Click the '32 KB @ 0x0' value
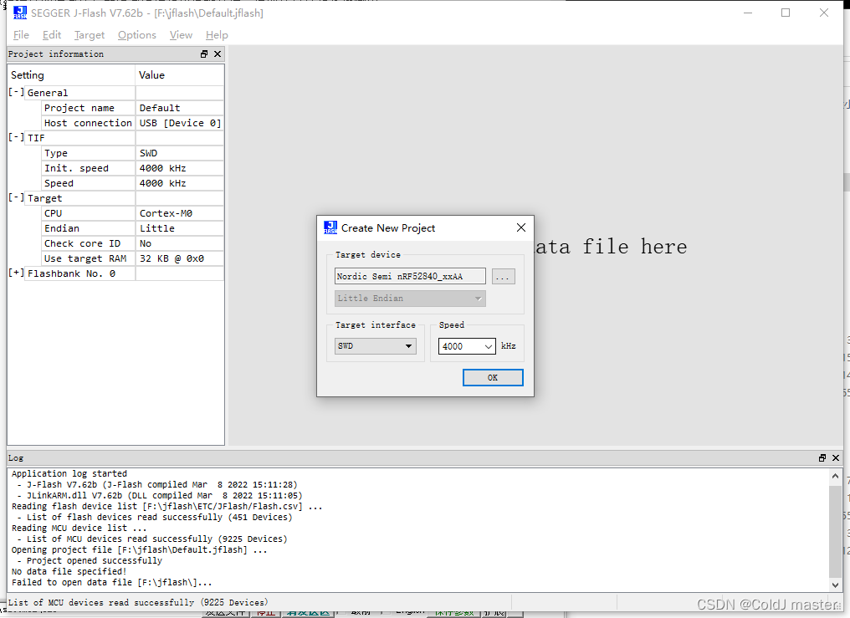 pos(172,258)
